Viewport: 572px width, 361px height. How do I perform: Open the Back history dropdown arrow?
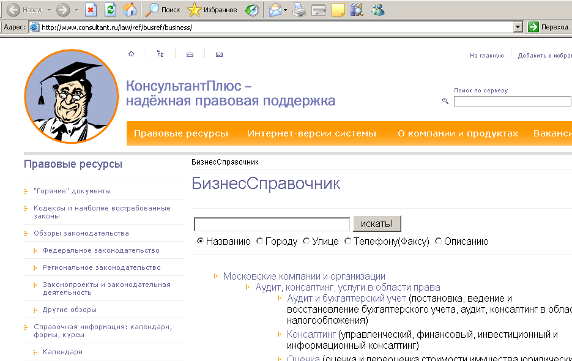[x=50, y=10]
